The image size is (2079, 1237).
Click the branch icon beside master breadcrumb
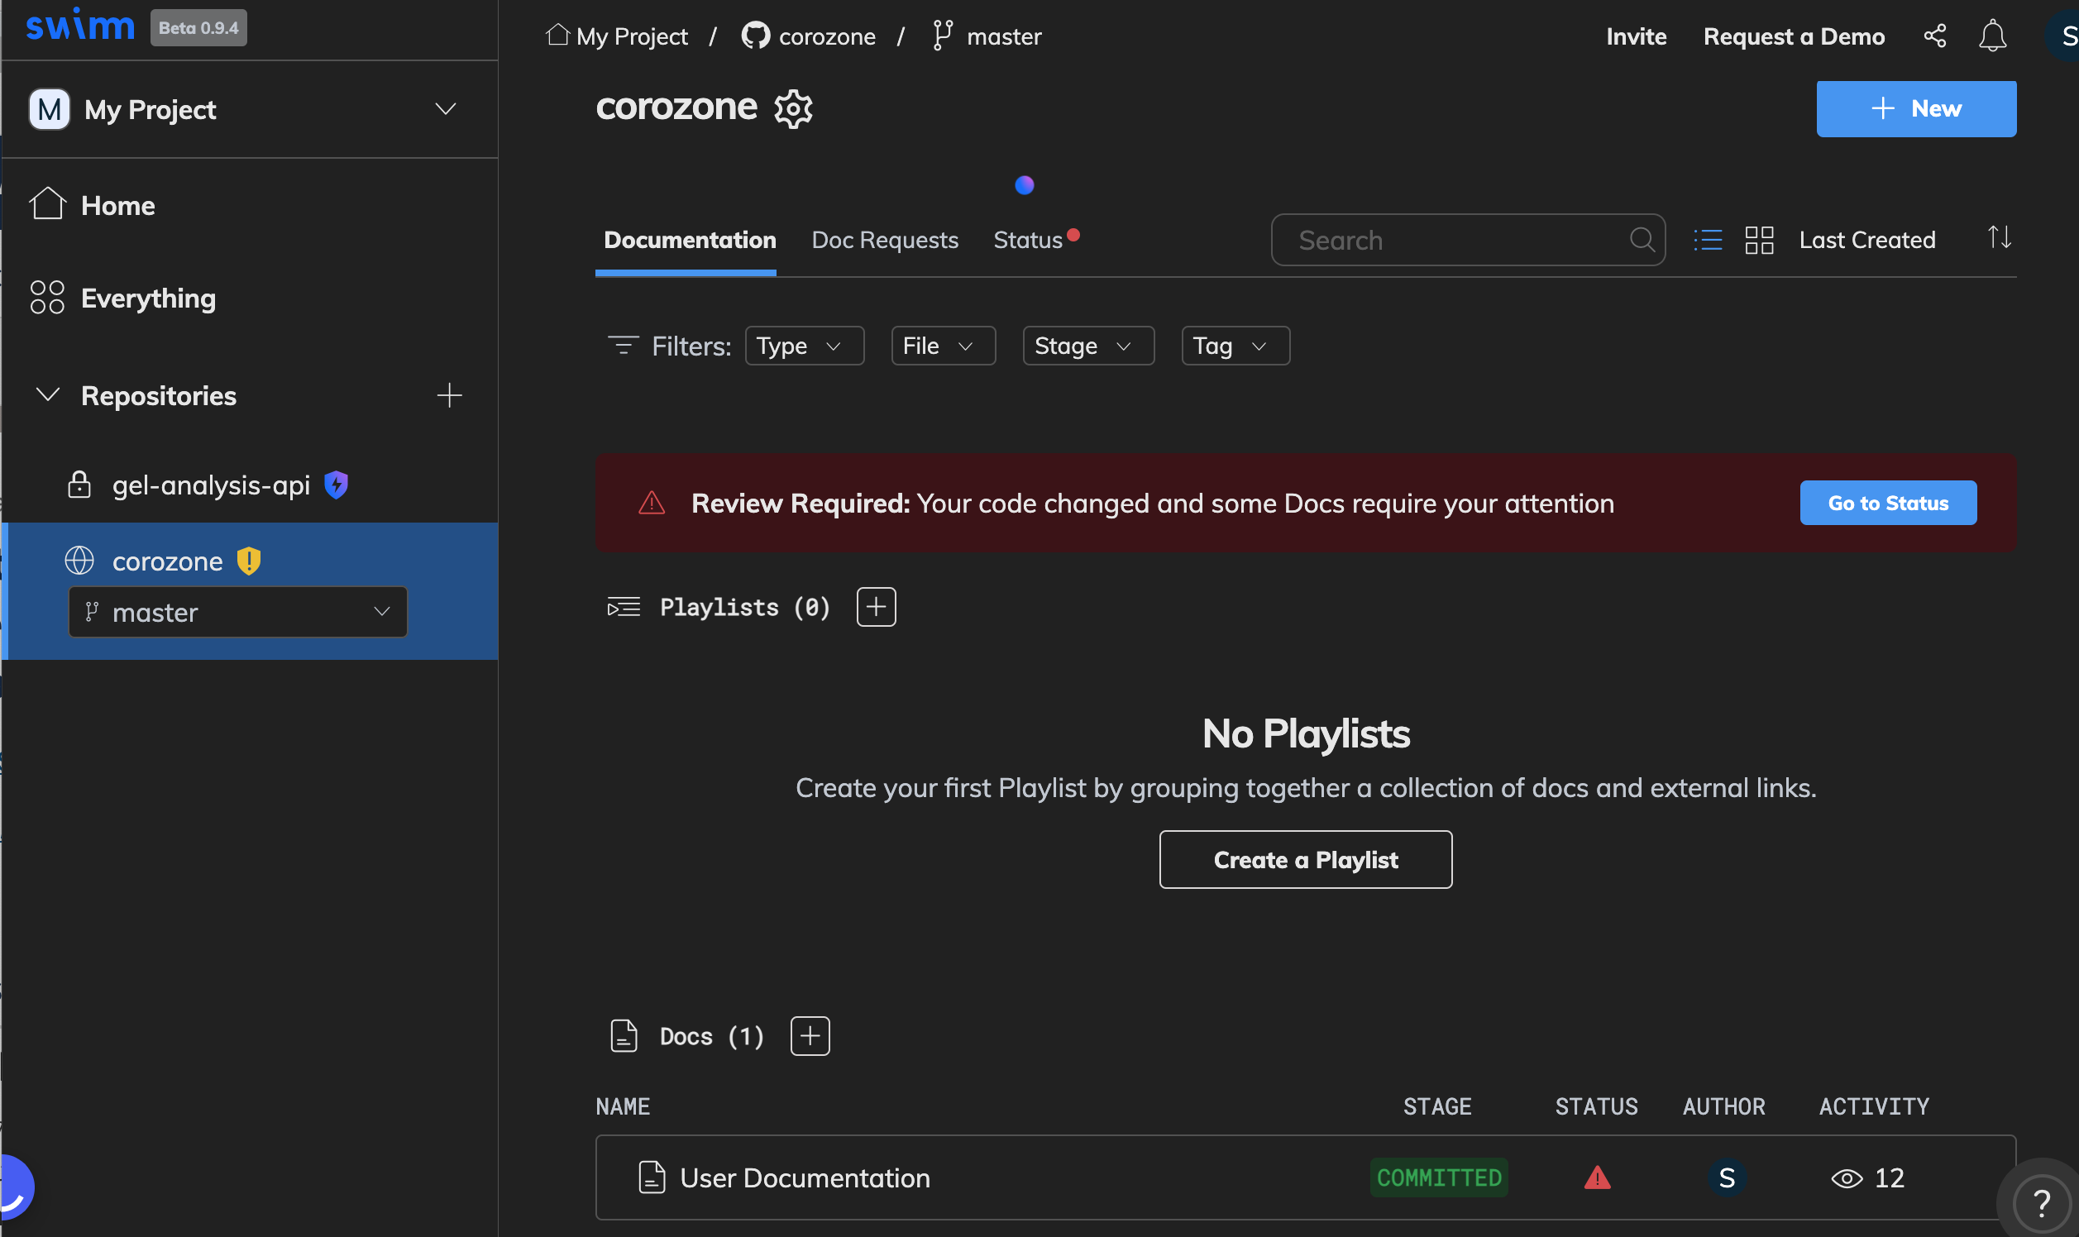(942, 36)
